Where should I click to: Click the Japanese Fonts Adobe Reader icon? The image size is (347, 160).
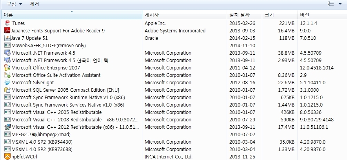7,30
